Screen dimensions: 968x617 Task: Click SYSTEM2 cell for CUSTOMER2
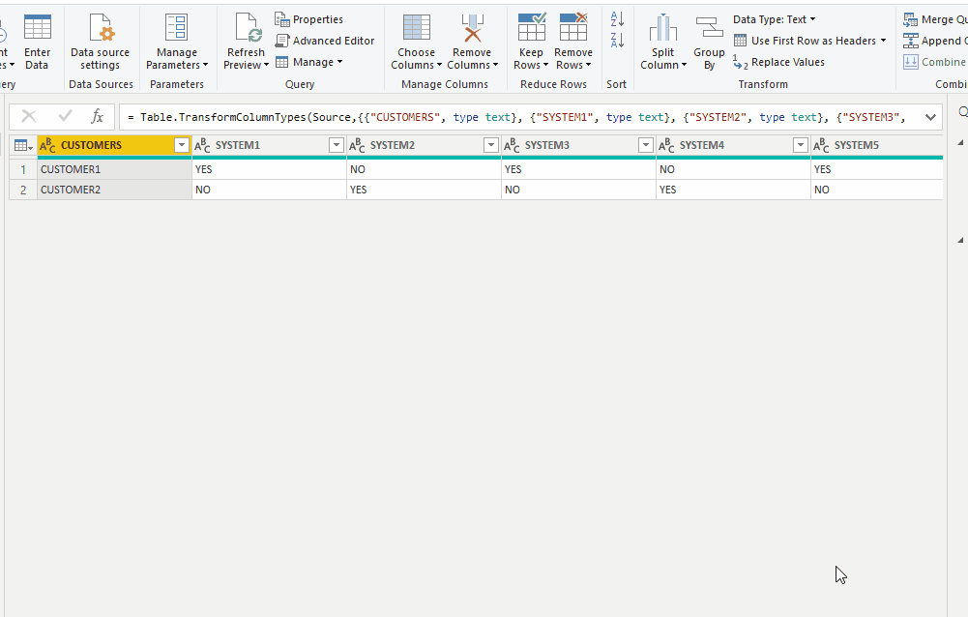pyautogui.click(x=425, y=190)
